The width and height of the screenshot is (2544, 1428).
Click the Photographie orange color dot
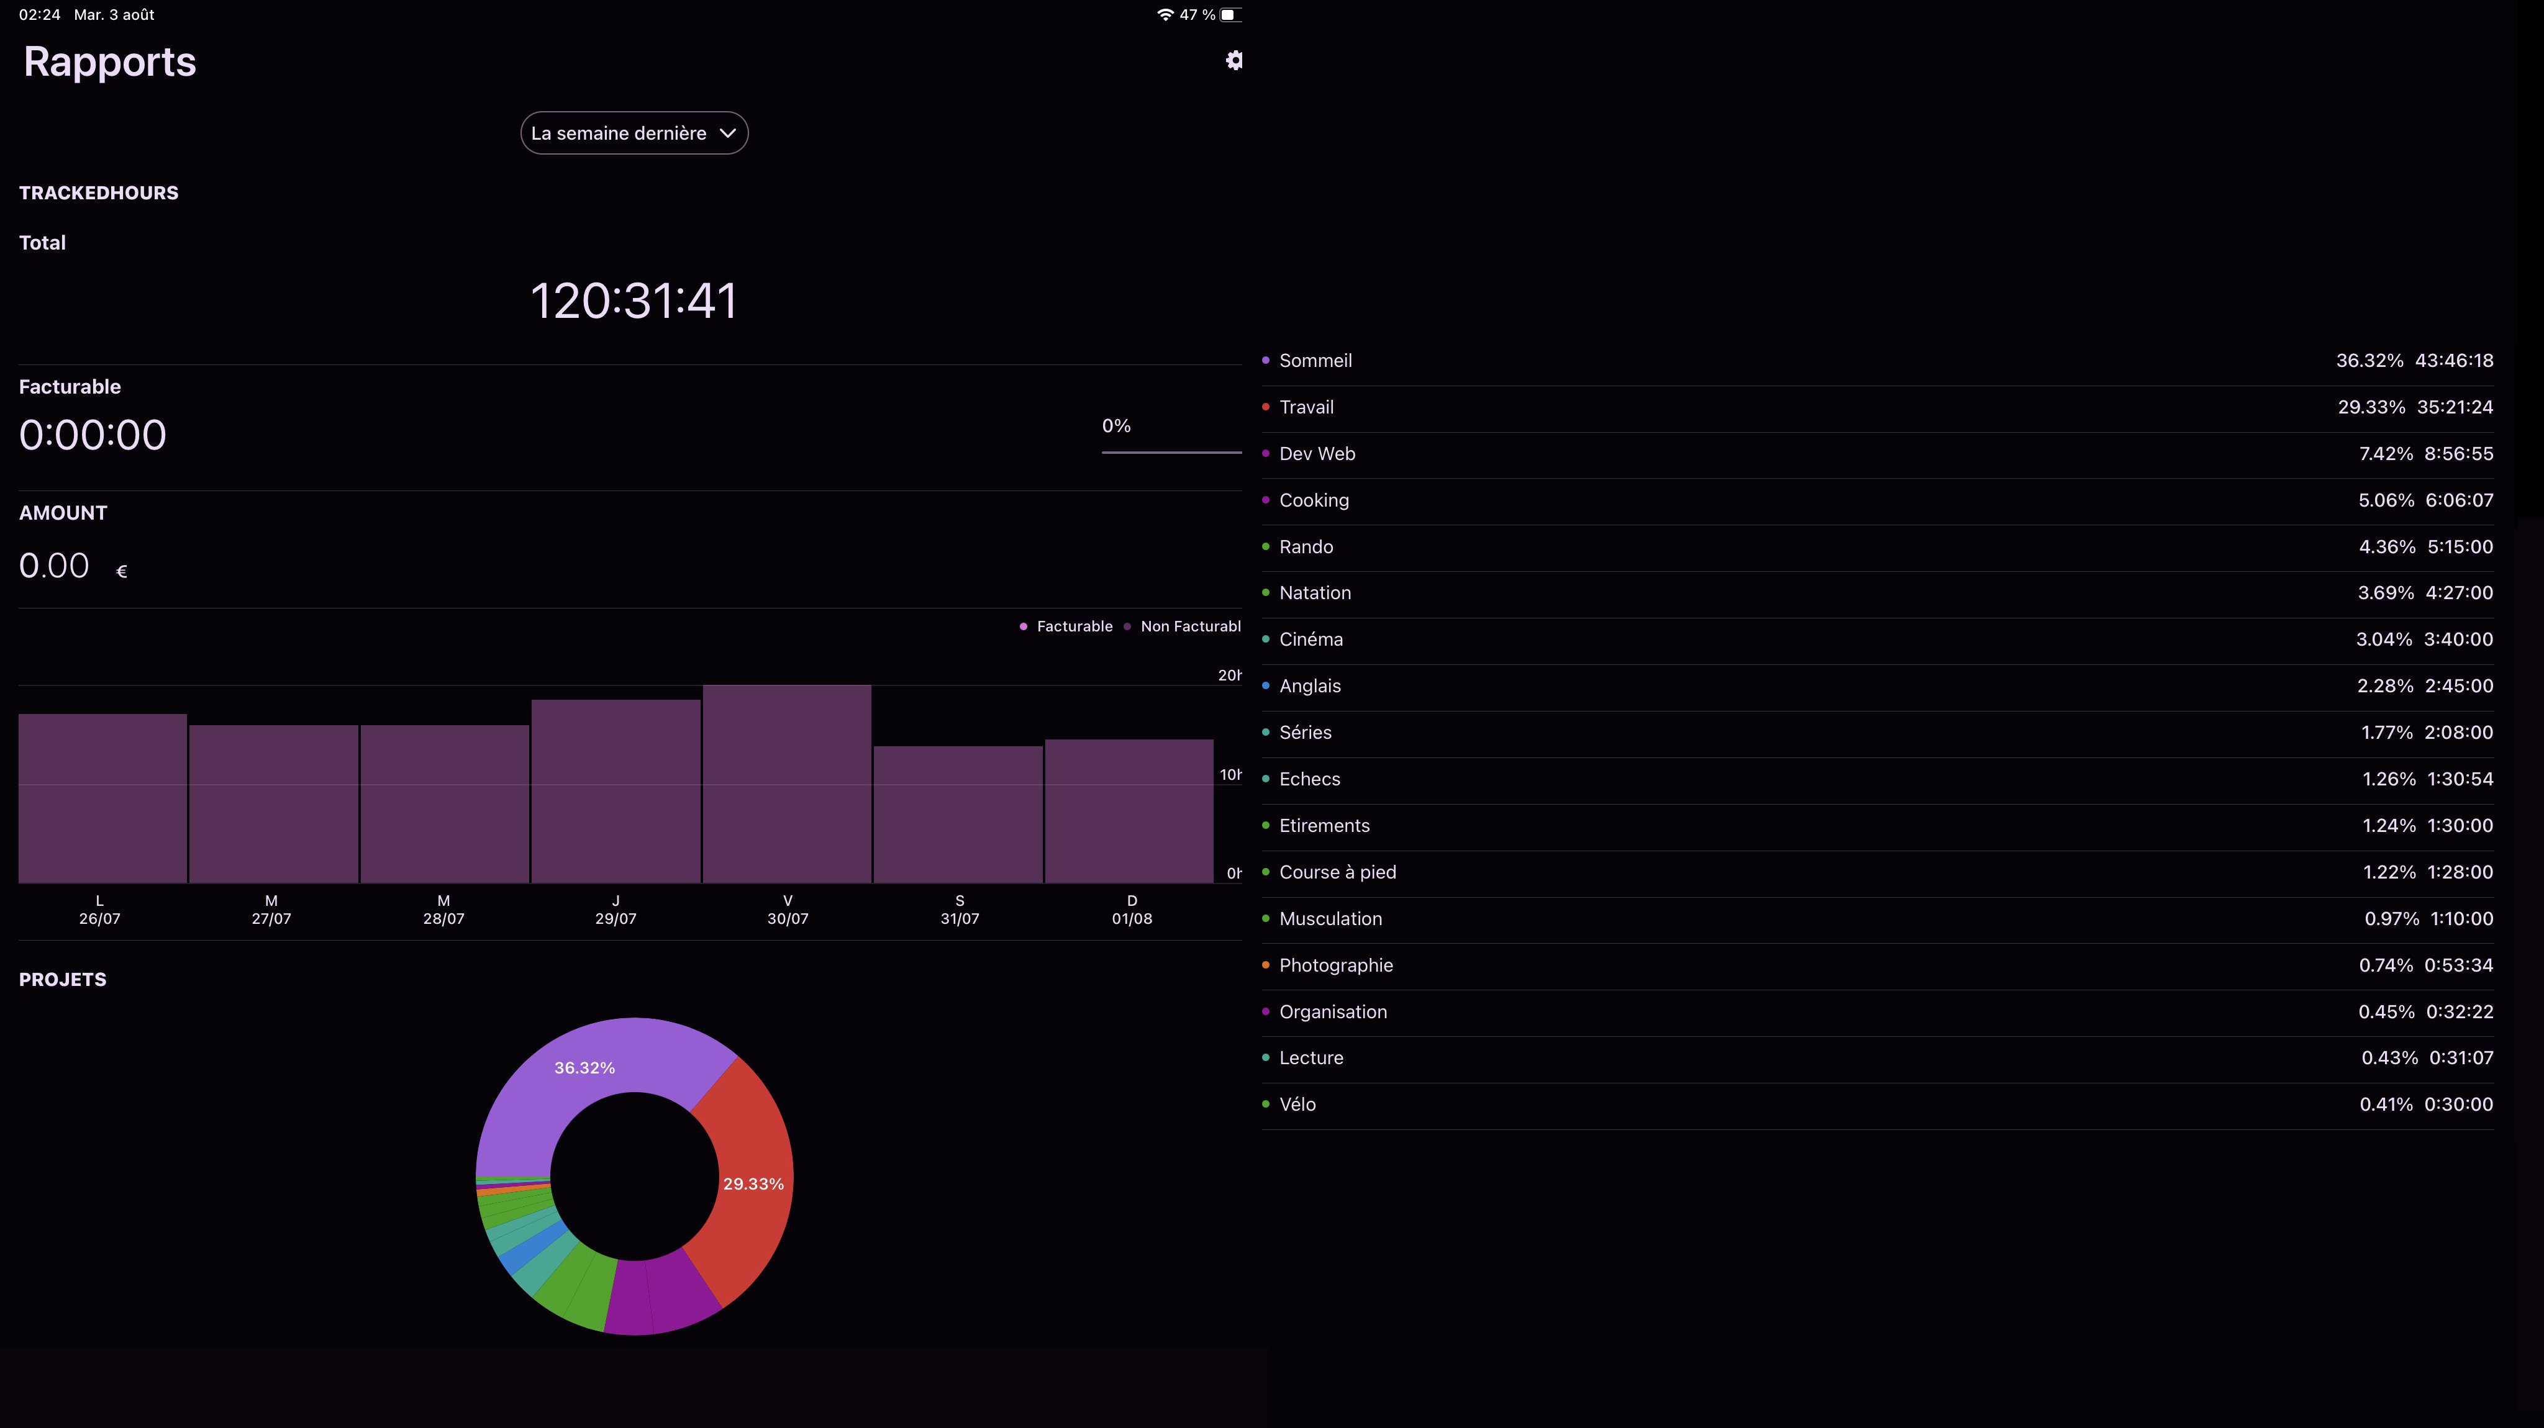click(x=1265, y=965)
